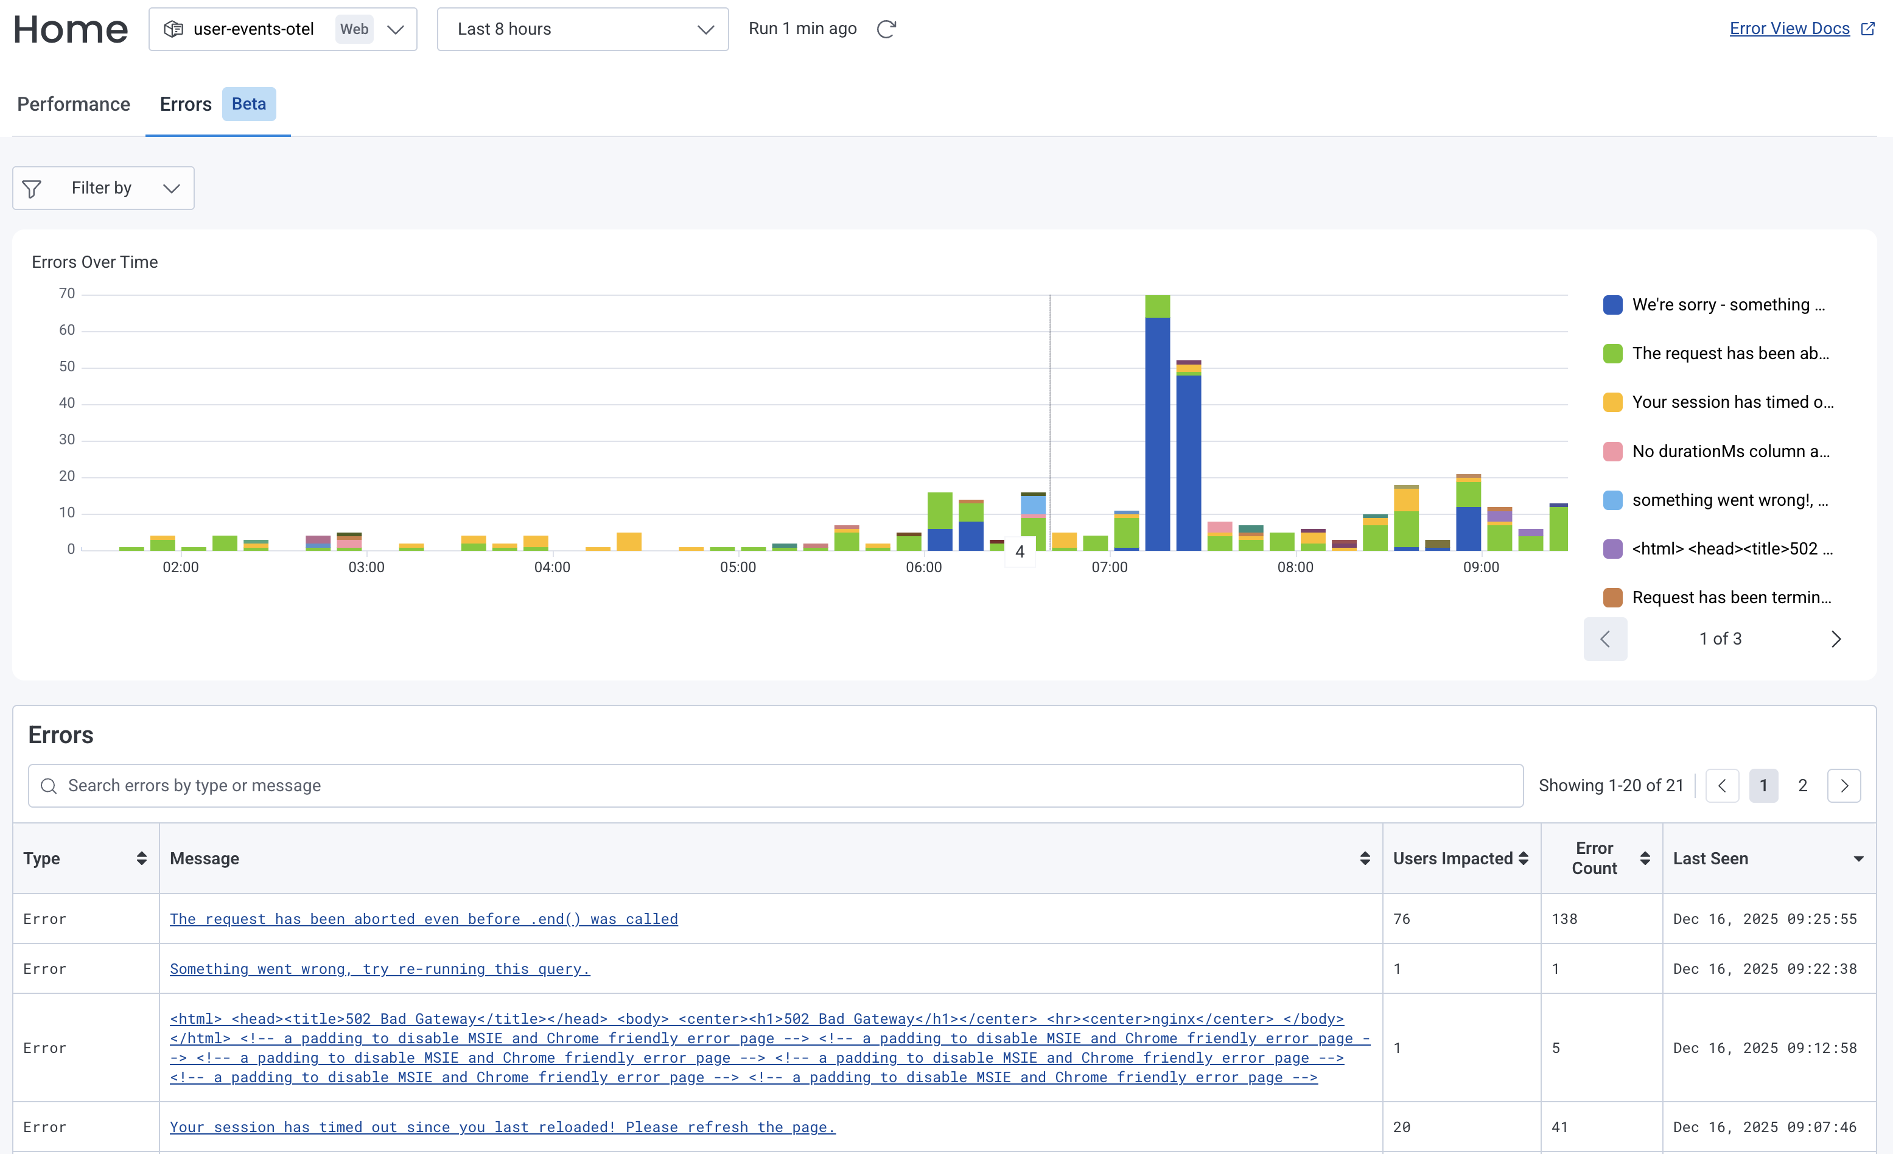
Task: Click the funnel icon in the Filter by control
Action: click(33, 187)
